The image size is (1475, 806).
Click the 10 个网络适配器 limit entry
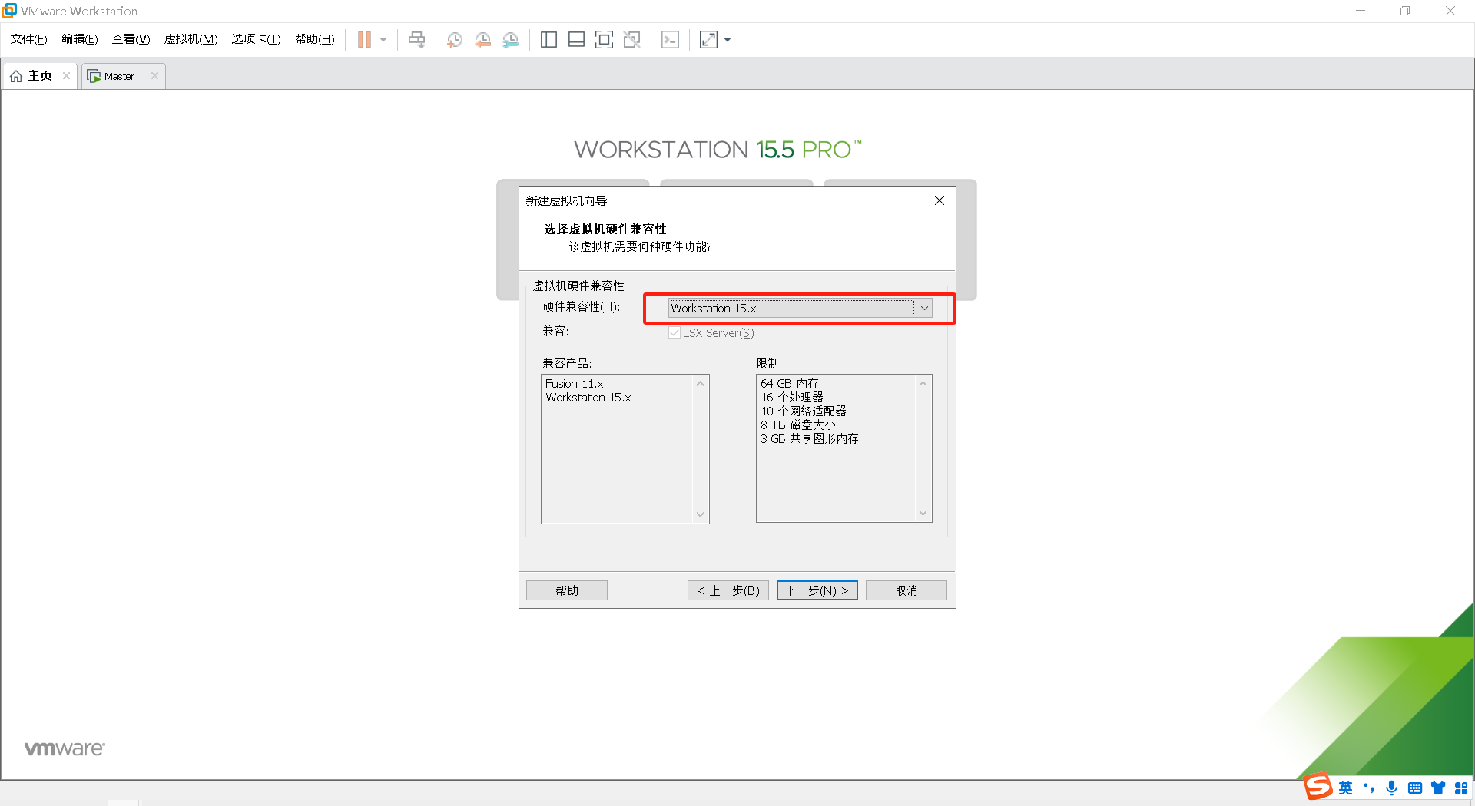[x=804, y=411]
